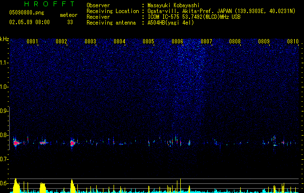This screenshot has width=304, height=193.
Task: Click the 0.6 frequency axis label
Action: tap(4, 183)
